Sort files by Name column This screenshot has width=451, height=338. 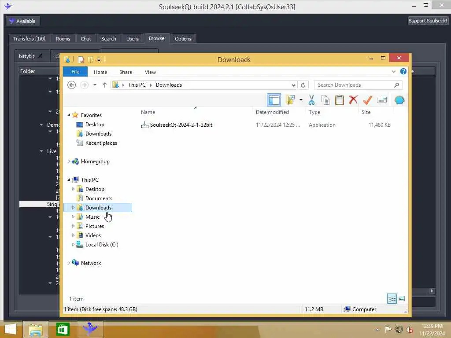point(148,112)
